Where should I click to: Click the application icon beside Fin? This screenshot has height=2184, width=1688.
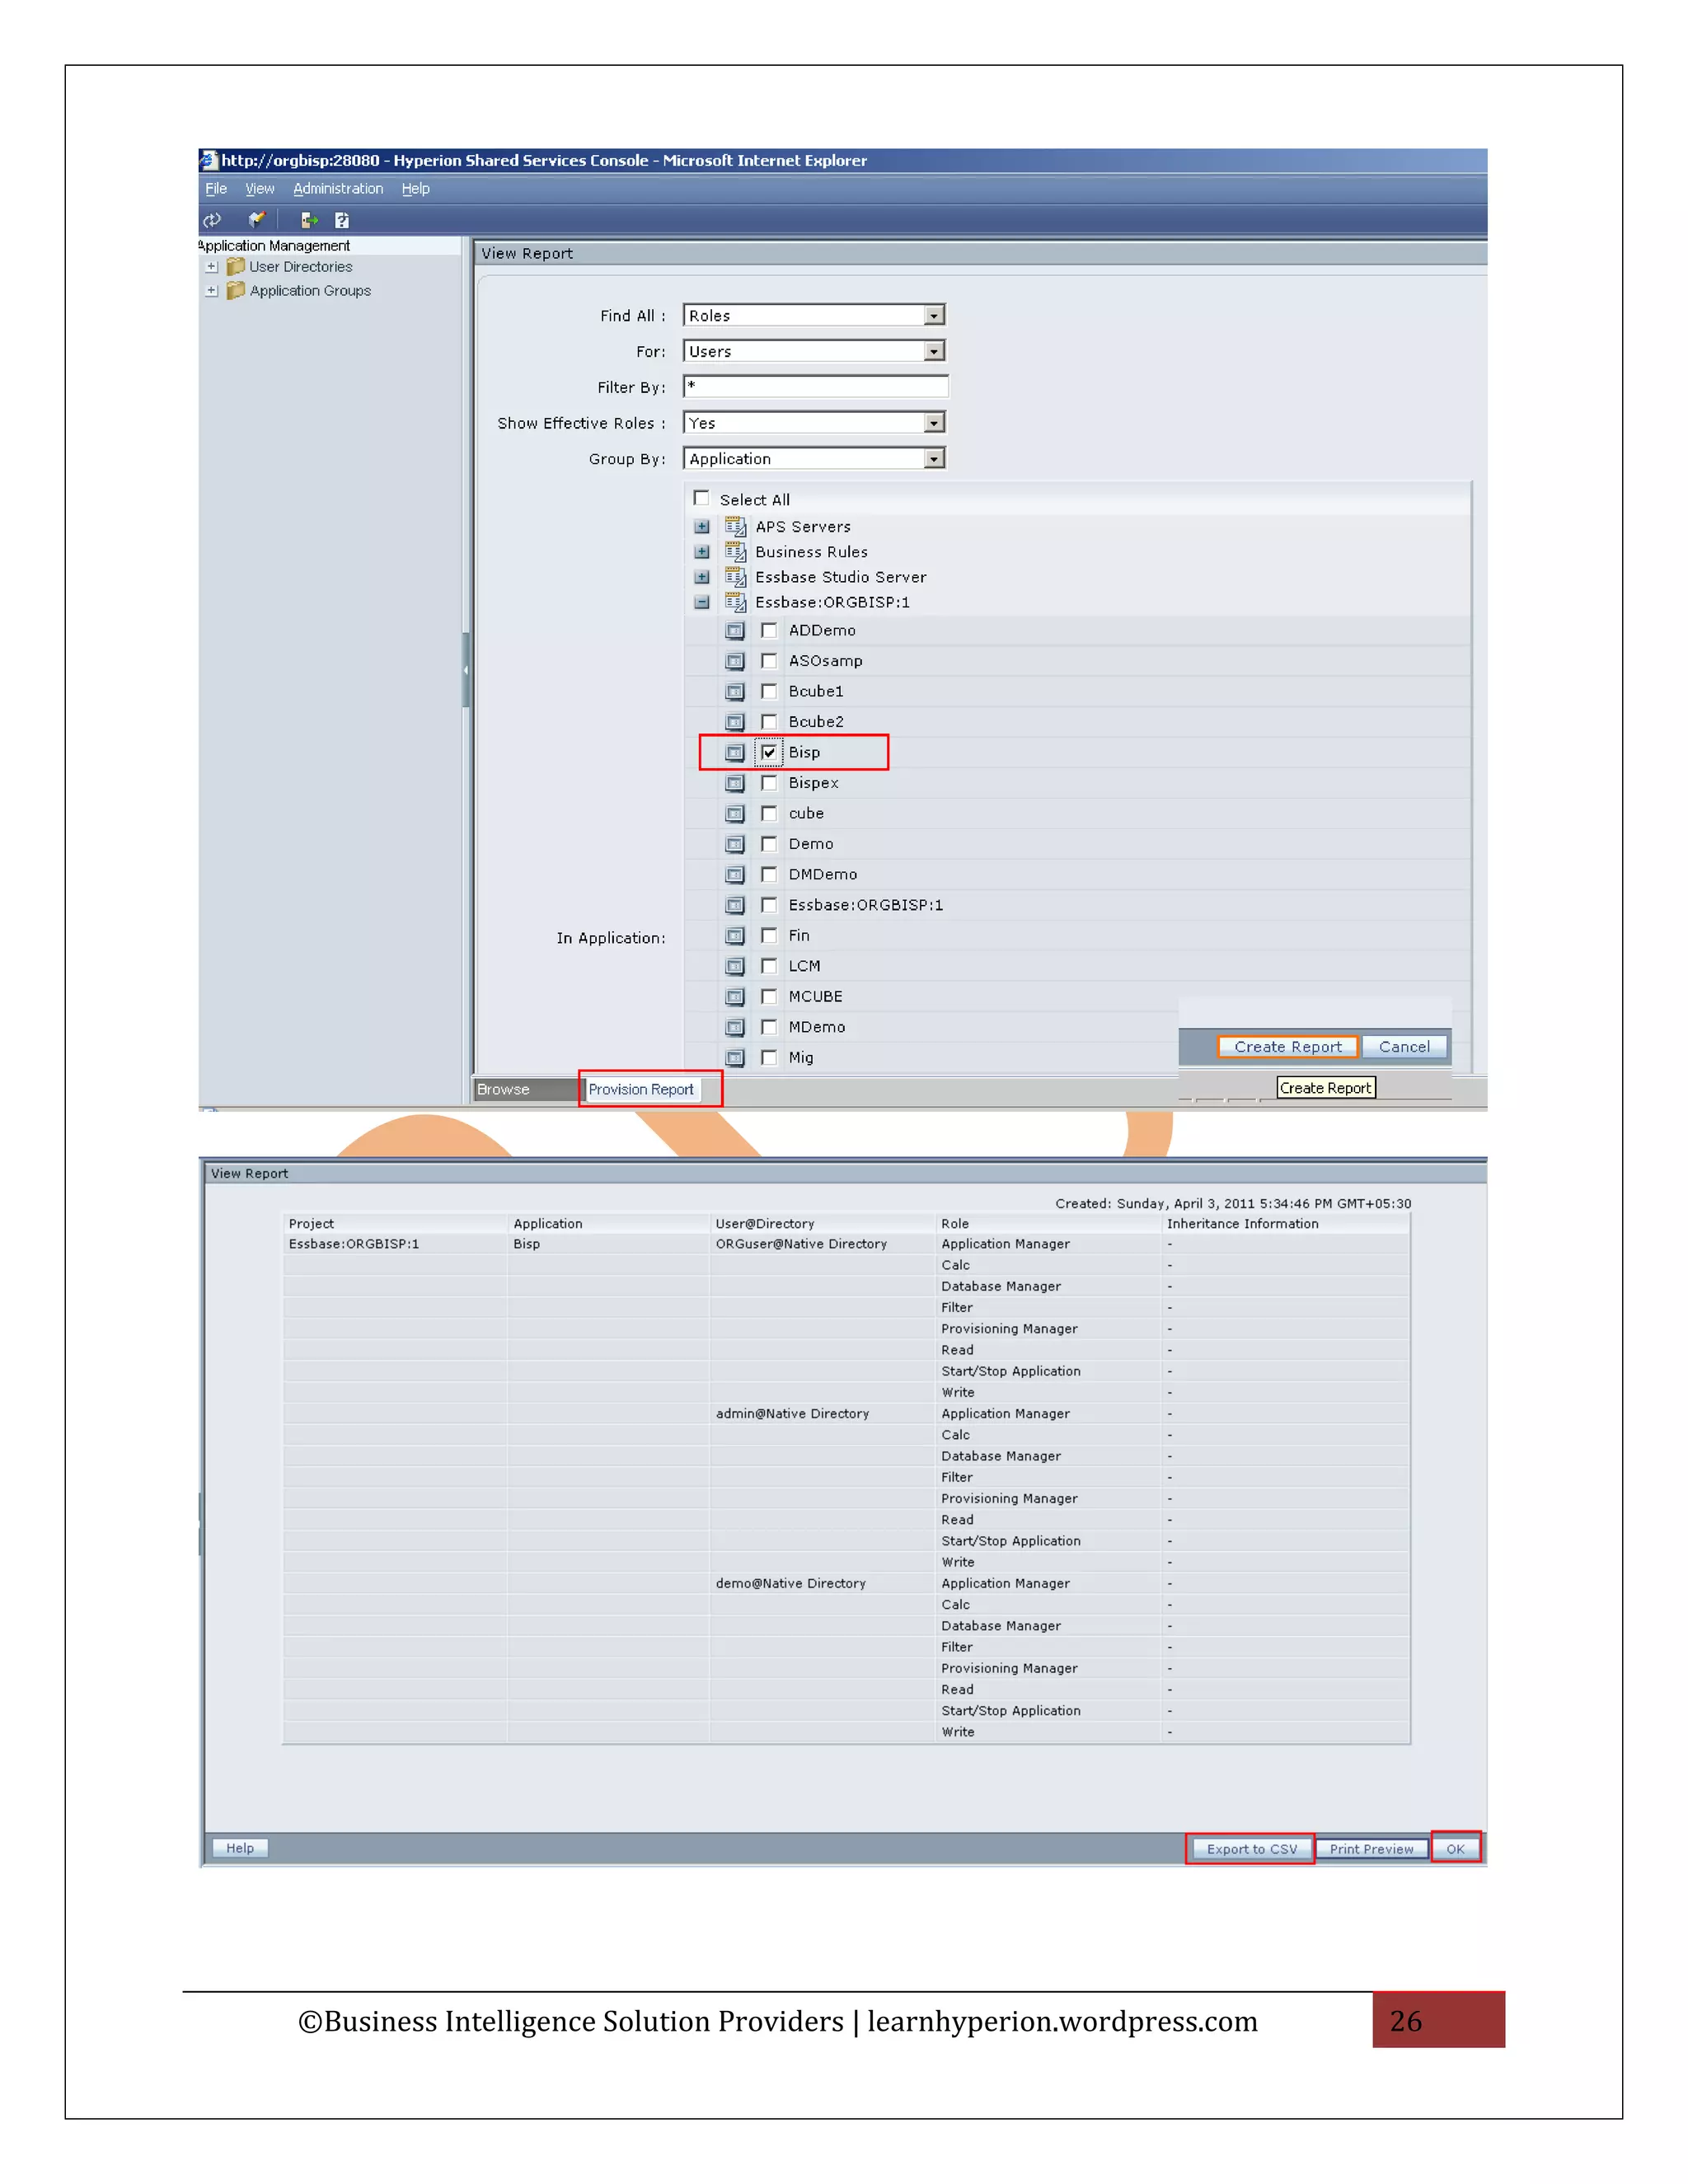735,936
